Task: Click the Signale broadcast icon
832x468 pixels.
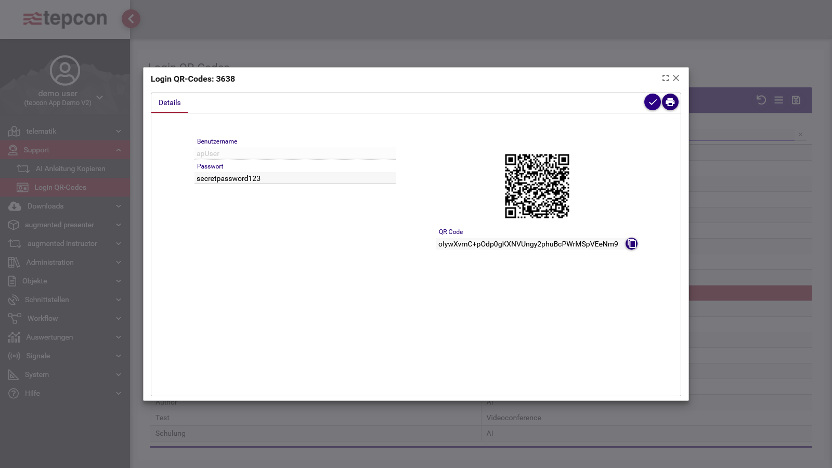Action: (14, 356)
